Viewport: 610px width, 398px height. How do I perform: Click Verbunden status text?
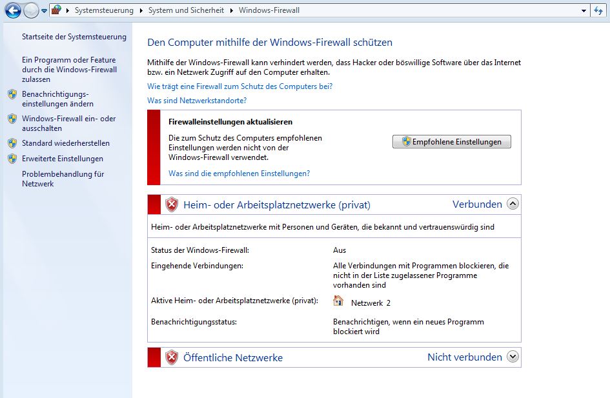[477, 204]
